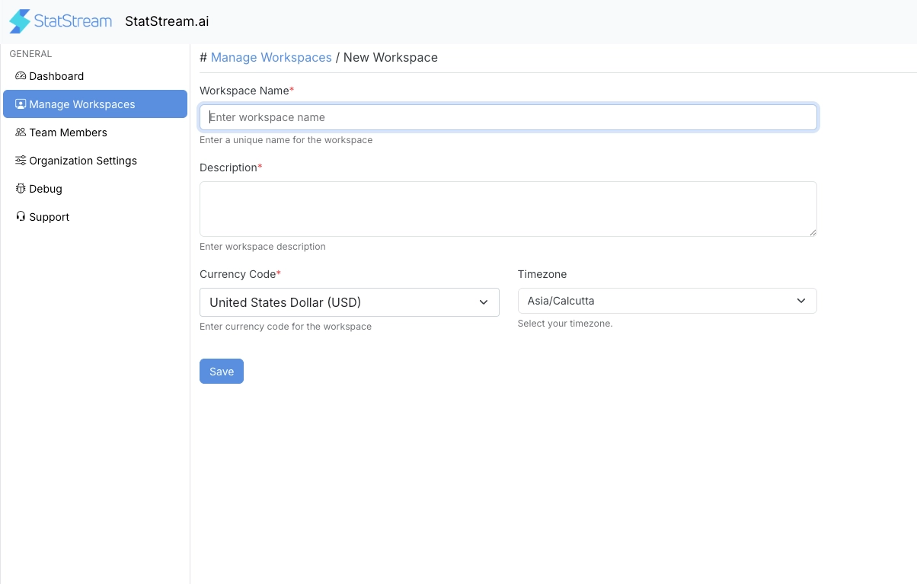Click the Team Members people icon

tap(21, 132)
